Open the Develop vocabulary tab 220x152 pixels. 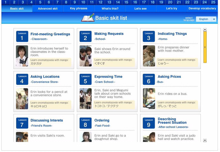(202, 8)
